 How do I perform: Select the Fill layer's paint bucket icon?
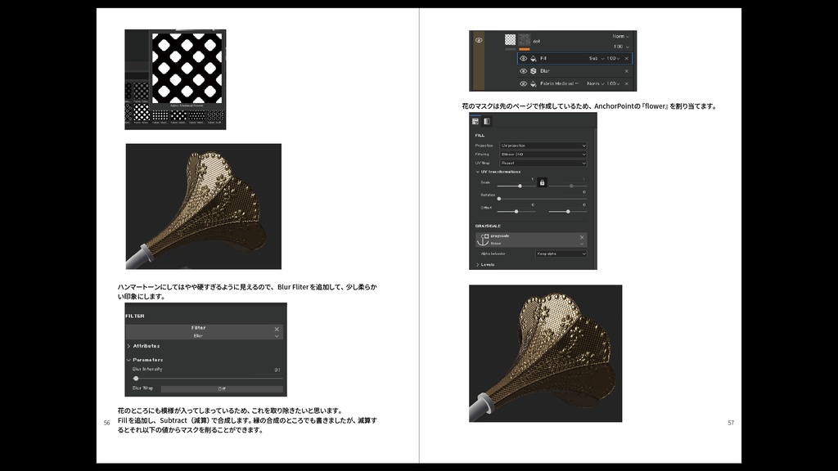pyautogui.click(x=534, y=59)
